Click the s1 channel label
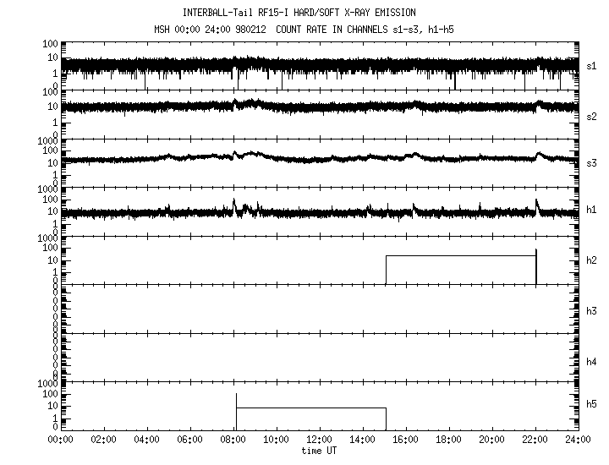Viewport: 609px width, 465px height. pyautogui.click(x=591, y=66)
